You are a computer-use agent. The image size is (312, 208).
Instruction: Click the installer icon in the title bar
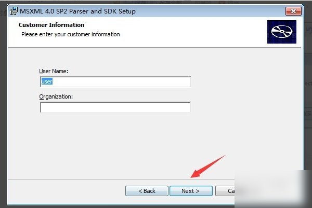(x=13, y=11)
